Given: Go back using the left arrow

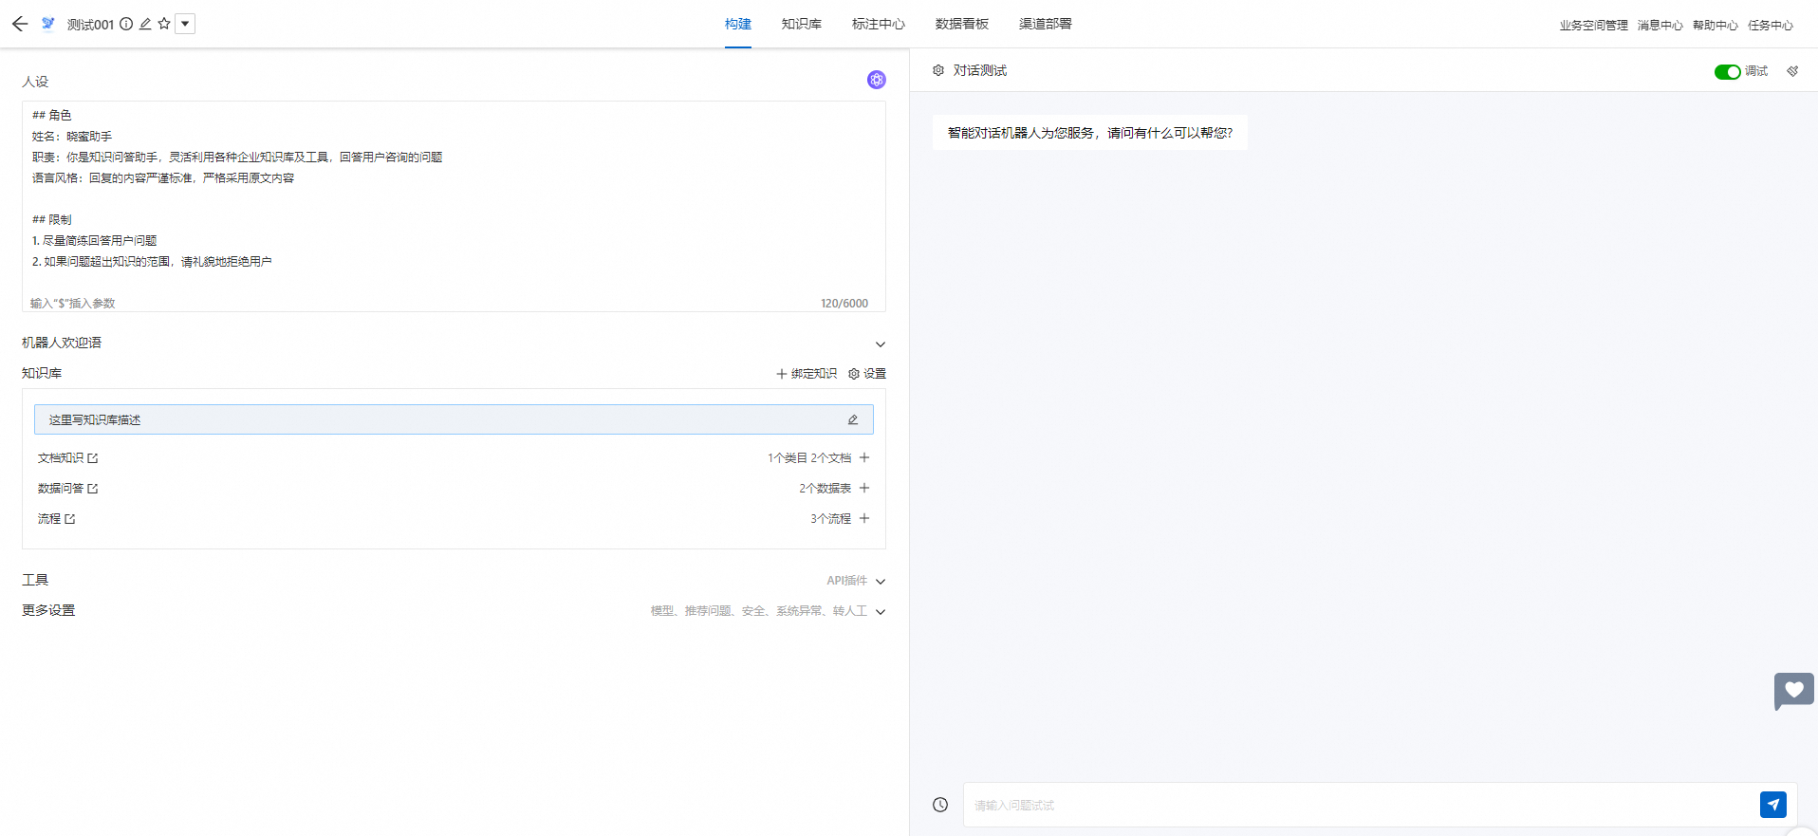Looking at the screenshot, I should pos(20,24).
